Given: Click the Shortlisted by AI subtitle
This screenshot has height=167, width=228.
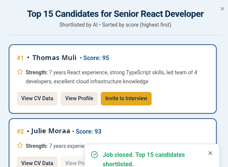Looking at the screenshot, I should pyautogui.click(x=115, y=25).
